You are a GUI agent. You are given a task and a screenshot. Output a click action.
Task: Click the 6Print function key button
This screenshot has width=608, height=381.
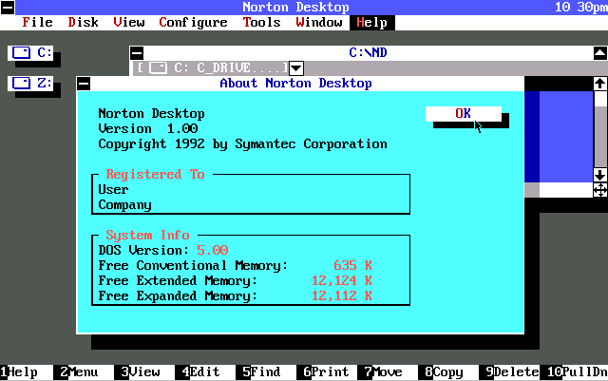click(x=327, y=372)
